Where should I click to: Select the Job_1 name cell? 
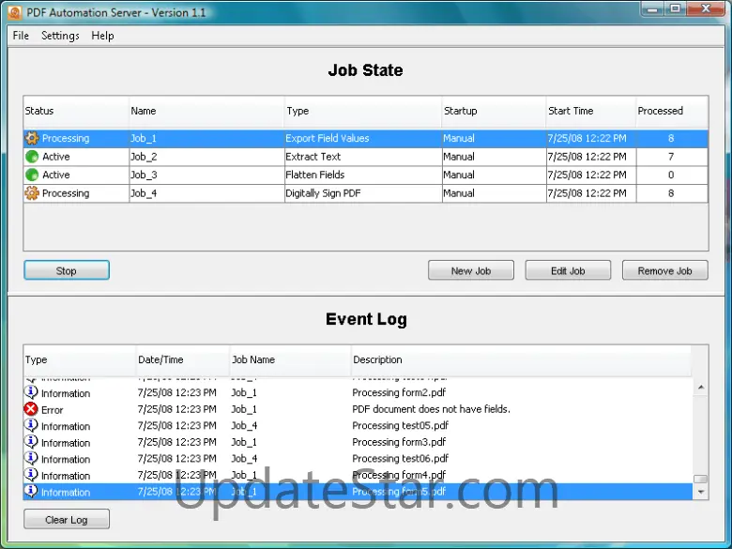[x=206, y=138]
